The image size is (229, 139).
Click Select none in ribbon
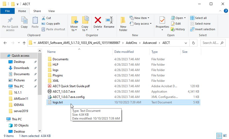[x=200, y=24]
